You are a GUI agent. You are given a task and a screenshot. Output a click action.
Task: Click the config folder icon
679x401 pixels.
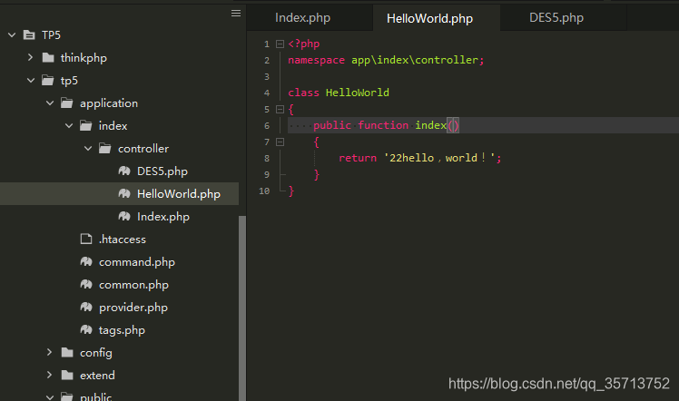(67, 353)
